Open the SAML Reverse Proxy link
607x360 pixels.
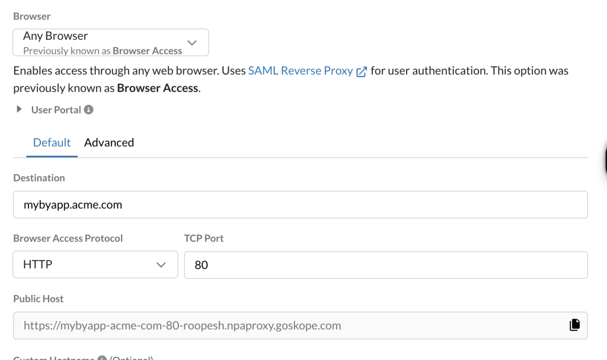click(301, 71)
